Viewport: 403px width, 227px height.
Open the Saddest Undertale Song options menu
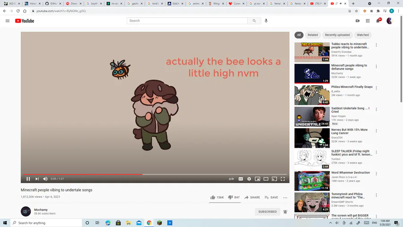[376, 109]
